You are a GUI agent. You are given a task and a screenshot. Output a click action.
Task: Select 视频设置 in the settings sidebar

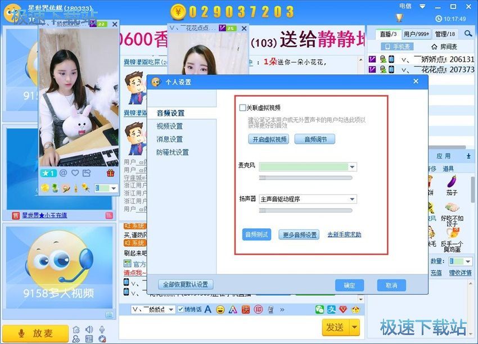click(169, 126)
